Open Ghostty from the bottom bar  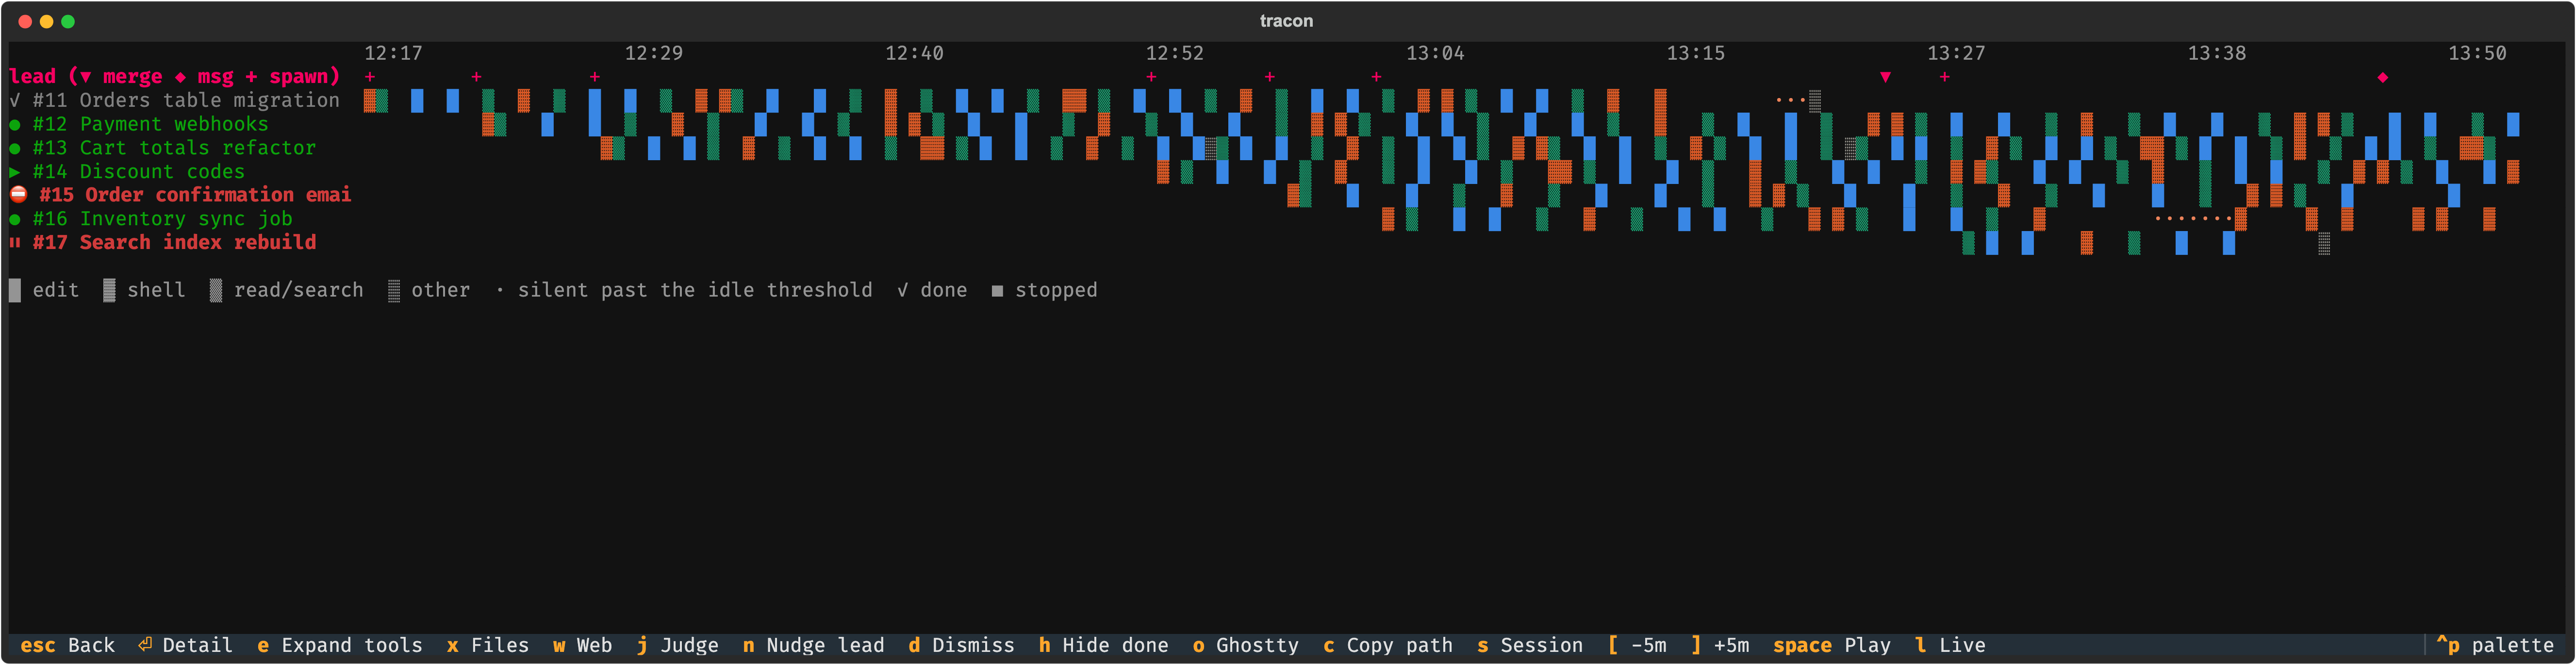1245,646
